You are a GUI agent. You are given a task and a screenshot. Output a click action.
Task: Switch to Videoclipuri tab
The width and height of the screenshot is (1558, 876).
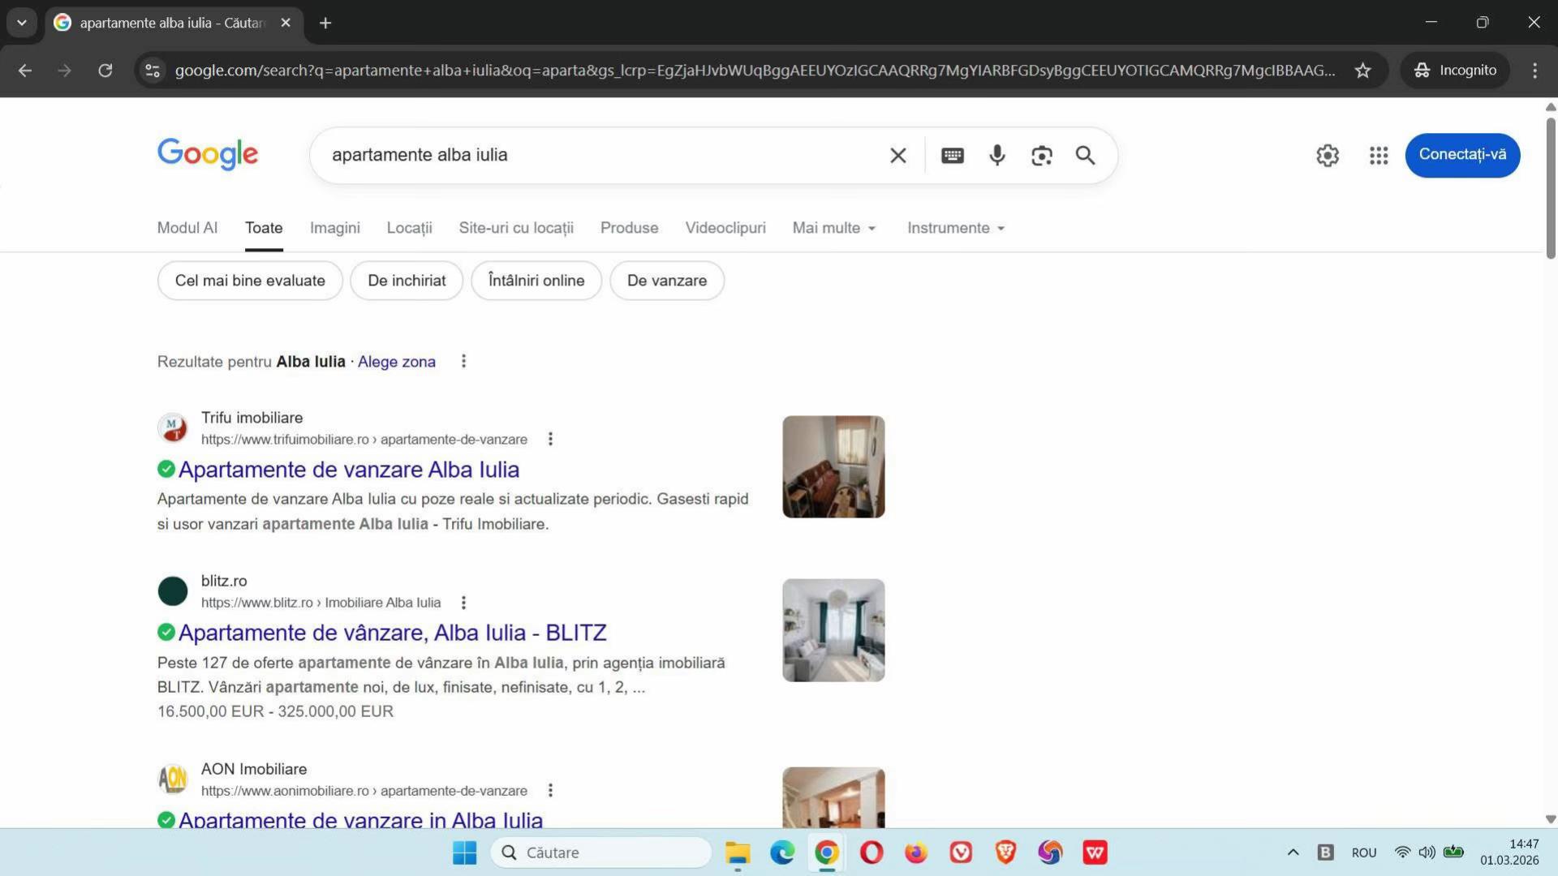(x=725, y=228)
